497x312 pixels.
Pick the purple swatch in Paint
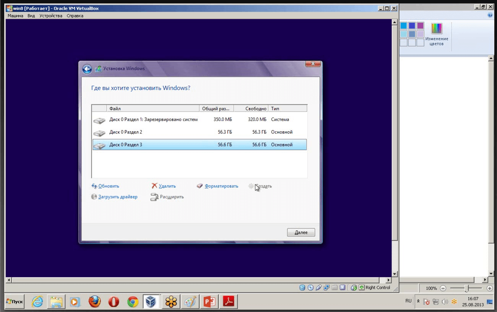420,26
